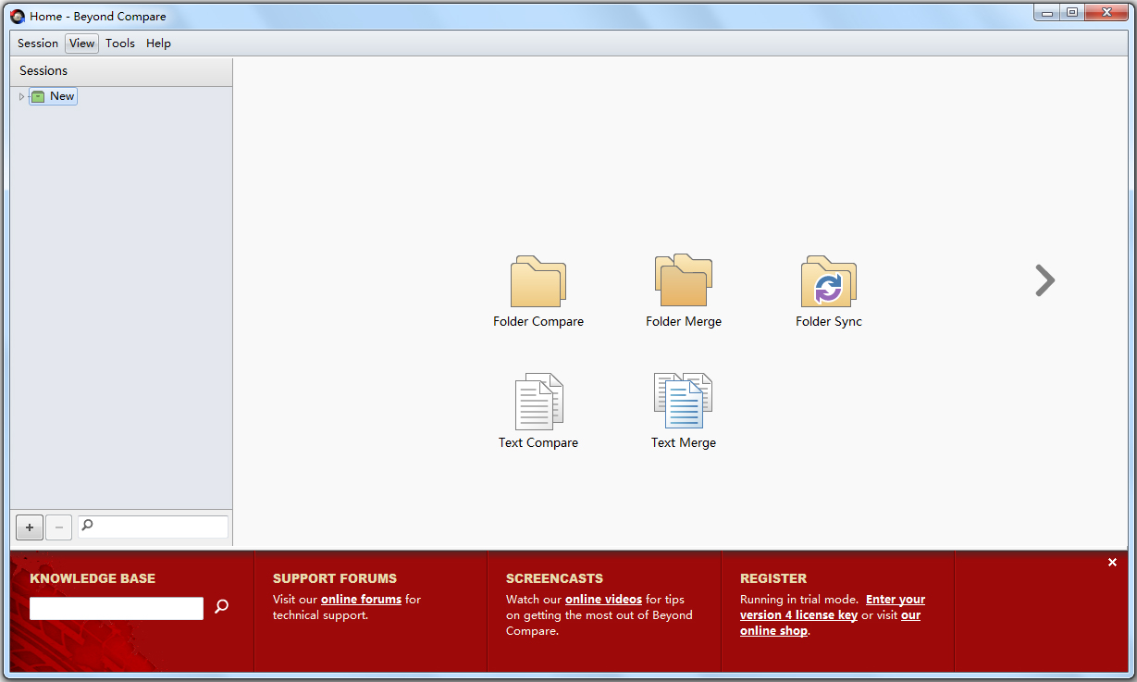
Task: Click the Sessions panel header
Action: click(x=121, y=71)
